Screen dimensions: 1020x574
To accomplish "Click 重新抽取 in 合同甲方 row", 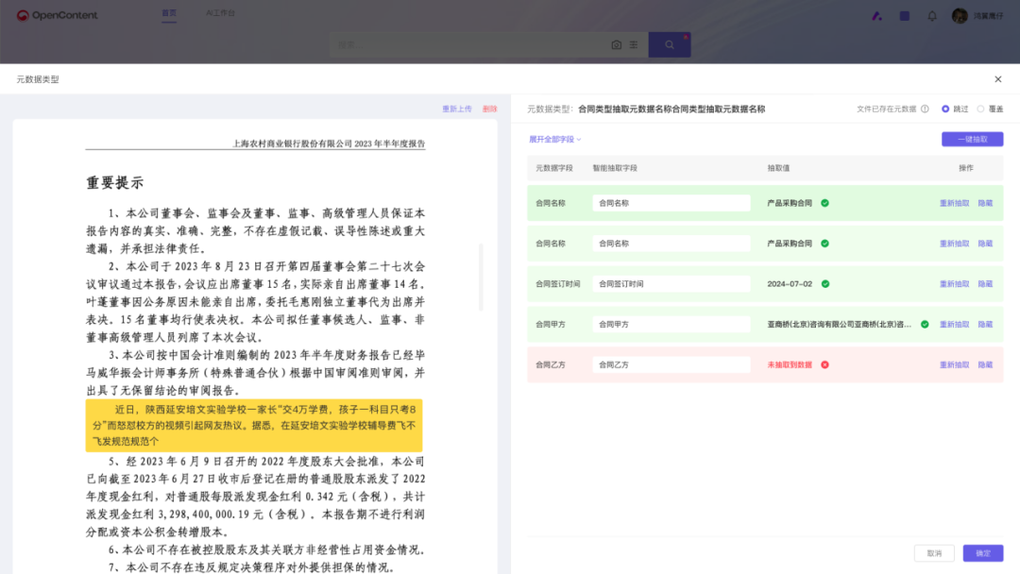I will tap(954, 325).
